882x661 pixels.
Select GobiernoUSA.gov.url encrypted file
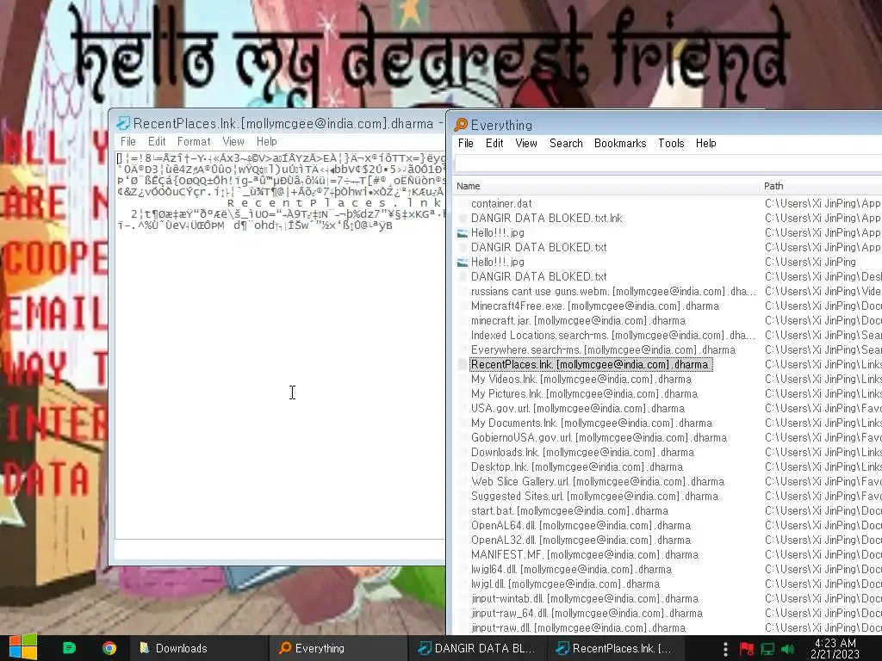tap(599, 437)
